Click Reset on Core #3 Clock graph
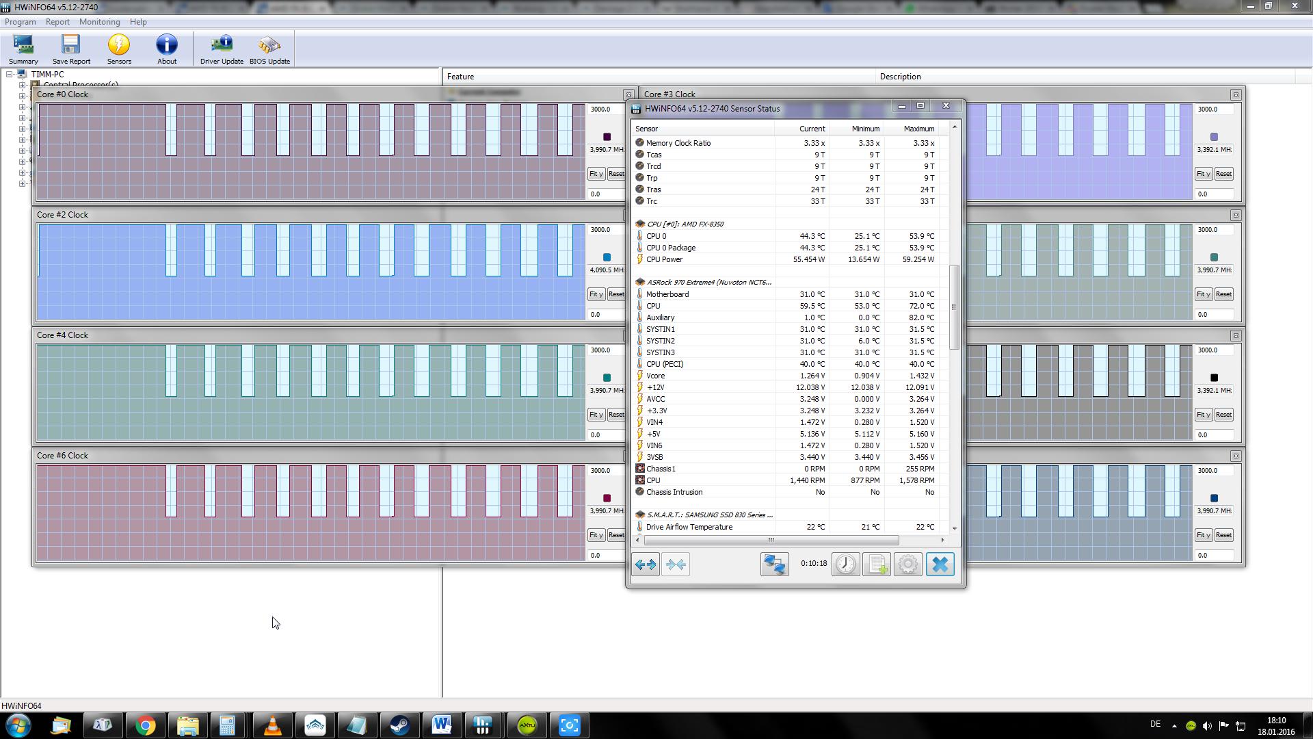The image size is (1313, 739). (1223, 174)
